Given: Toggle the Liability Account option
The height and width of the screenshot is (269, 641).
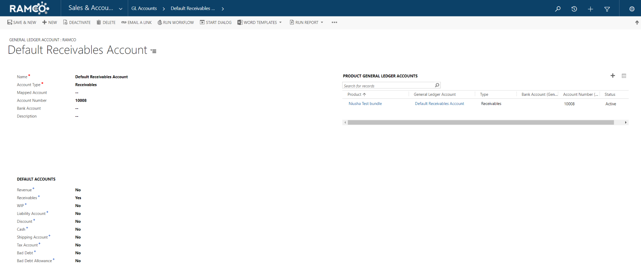Looking at the screenshot, I should tap(78, 214).
